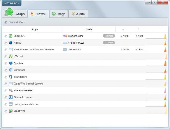Screen dimensions: 170x129
Task: Switch to the Alerts tab
Action: [x=78, y=14]
